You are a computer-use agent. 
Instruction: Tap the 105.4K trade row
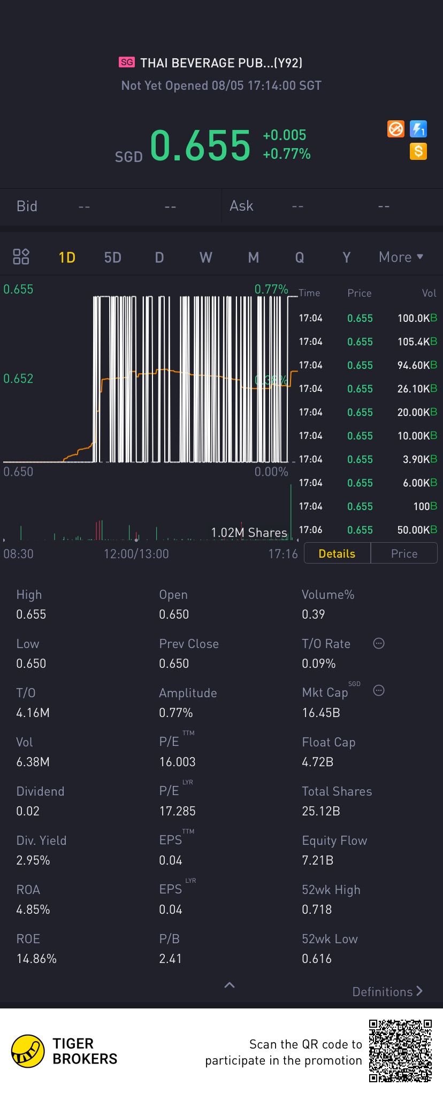coord(368,342)
